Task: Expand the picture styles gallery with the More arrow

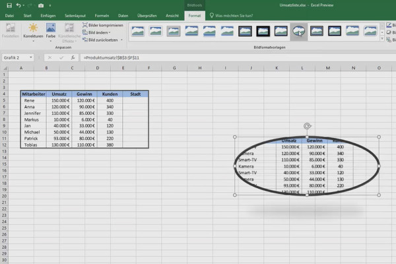Action: pyautogui.click(x=382, y=39)
